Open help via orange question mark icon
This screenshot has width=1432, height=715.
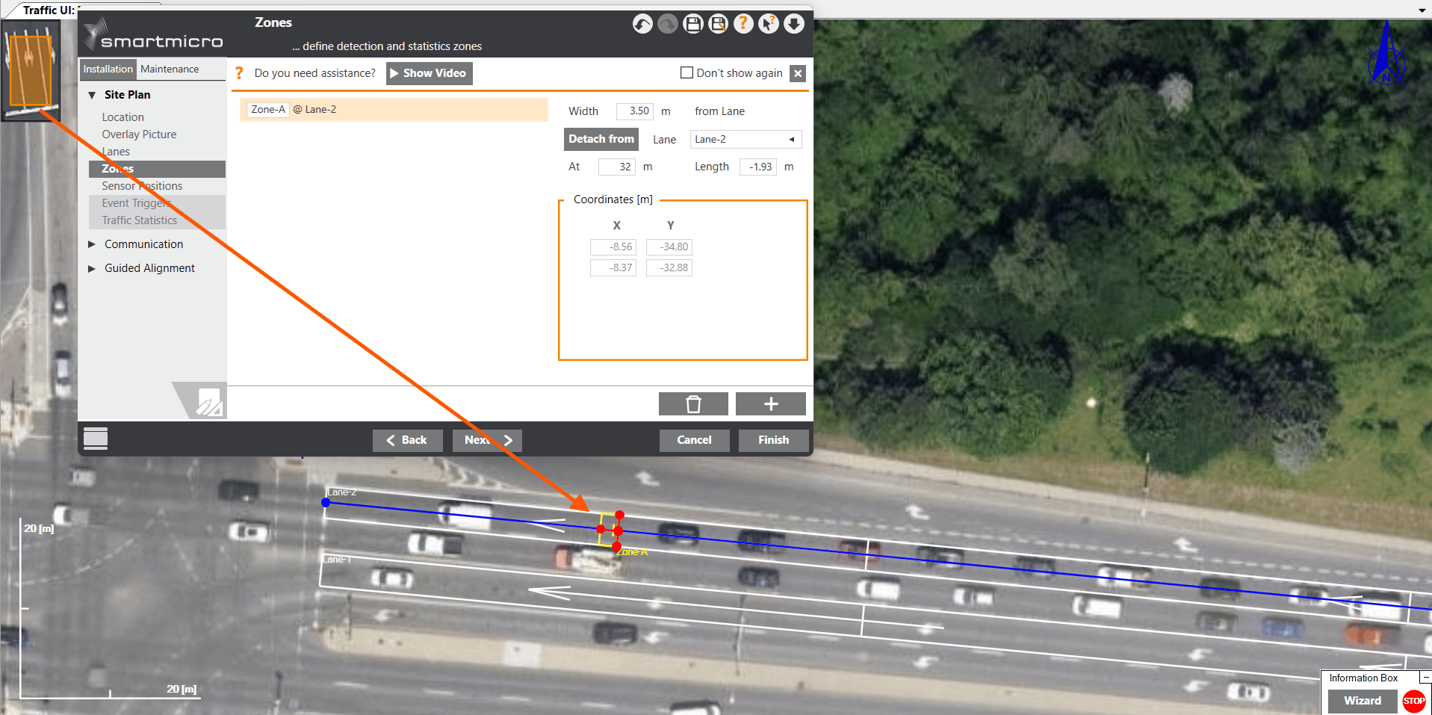743,24
